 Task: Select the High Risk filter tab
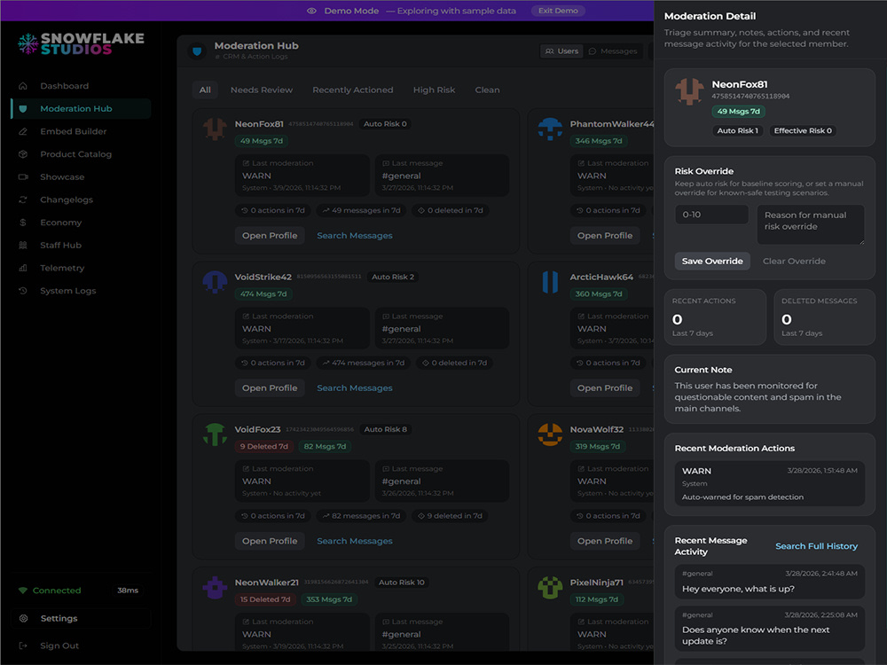tap(434, 90)
